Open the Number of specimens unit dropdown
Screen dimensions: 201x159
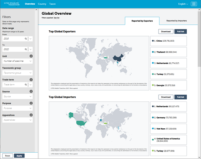coord(18,61)
